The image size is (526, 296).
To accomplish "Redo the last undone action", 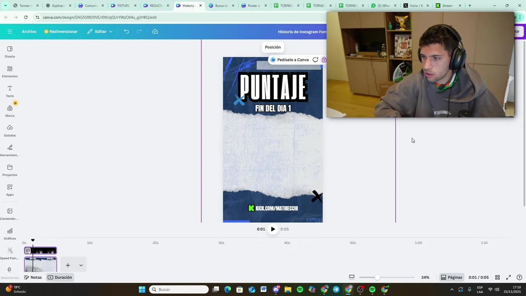I will click(x=139, y=32).
